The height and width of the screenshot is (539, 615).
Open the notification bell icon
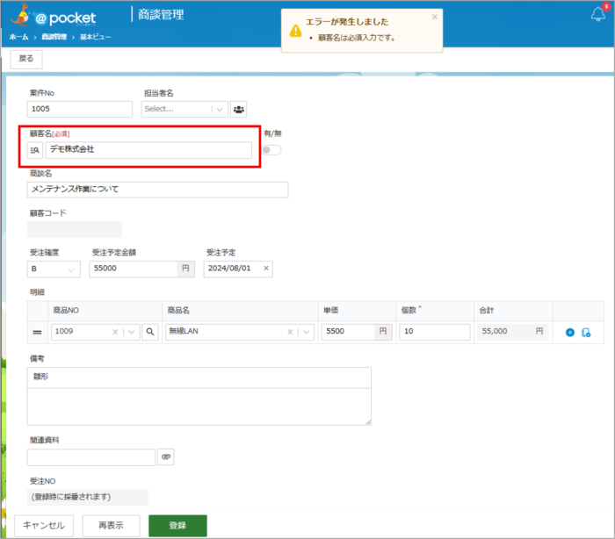pyautogui.click(x=598, y=14)
